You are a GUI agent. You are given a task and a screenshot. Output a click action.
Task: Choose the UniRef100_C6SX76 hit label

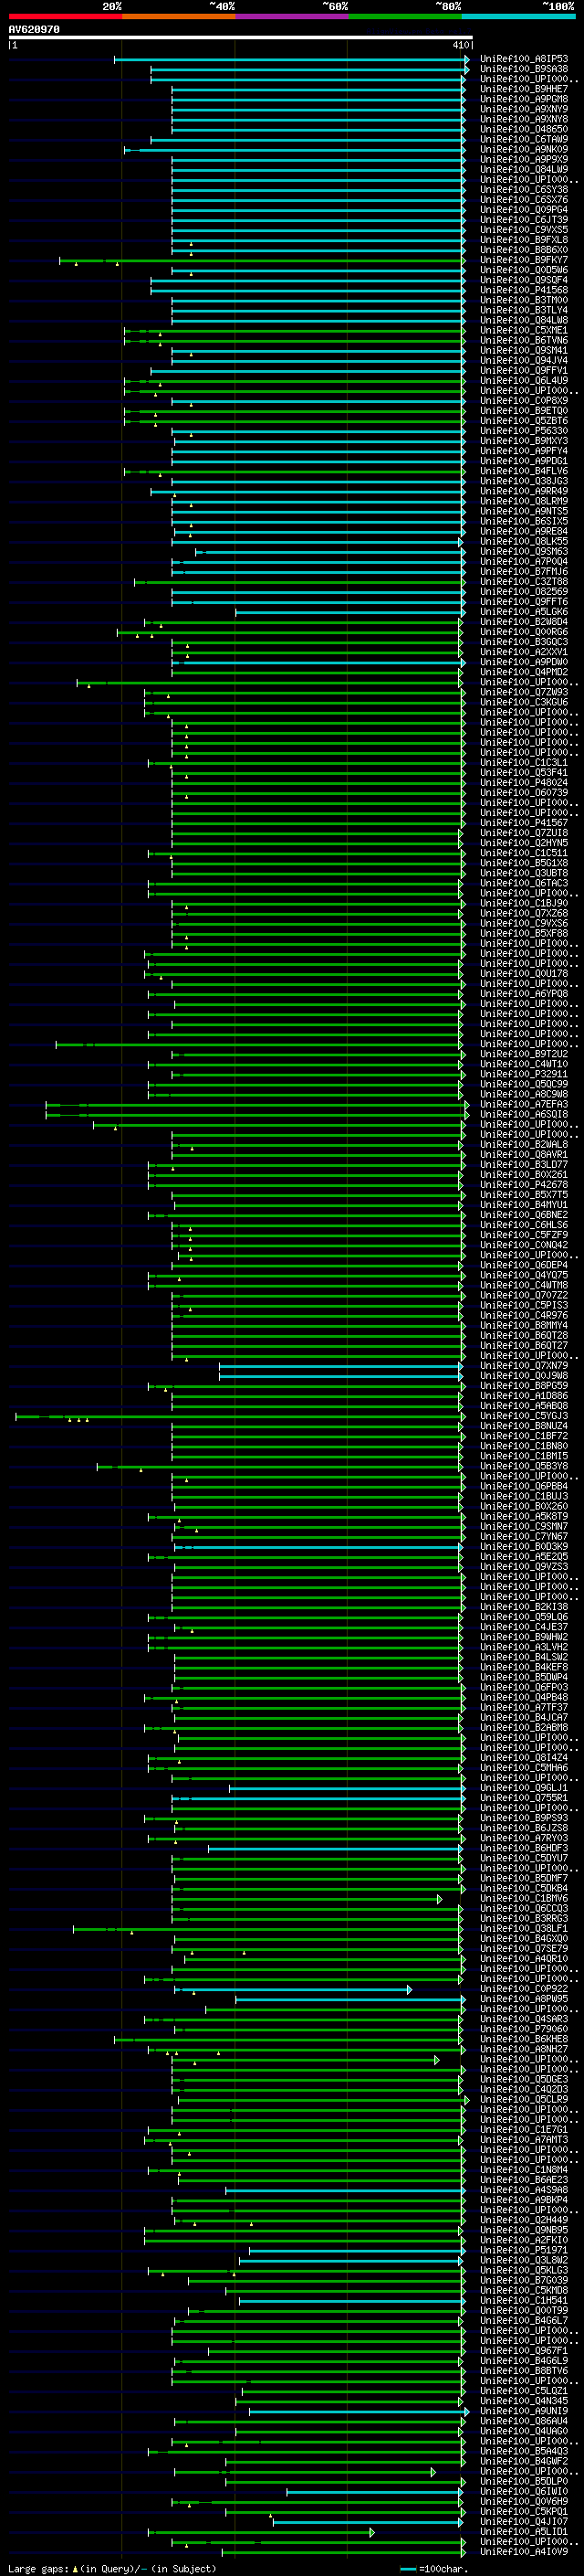point(524,199)
